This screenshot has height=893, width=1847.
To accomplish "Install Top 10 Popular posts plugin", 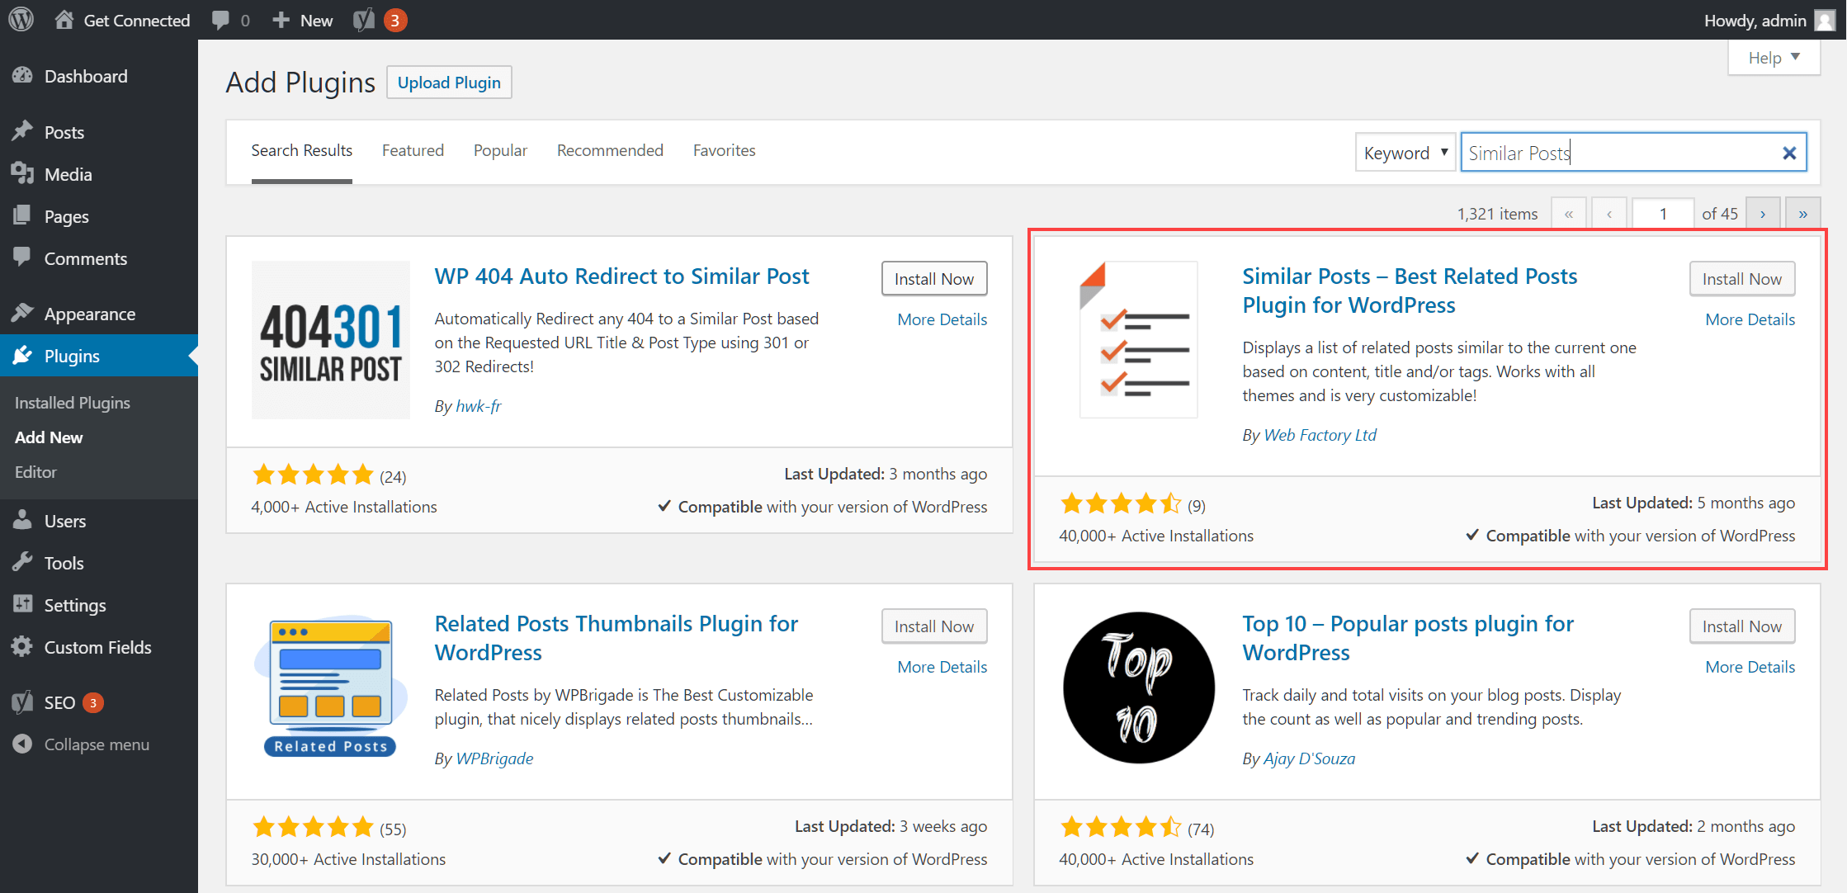I will click(1742, 626).
